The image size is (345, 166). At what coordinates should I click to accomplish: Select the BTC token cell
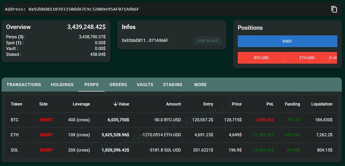click(x=15, y=120)
